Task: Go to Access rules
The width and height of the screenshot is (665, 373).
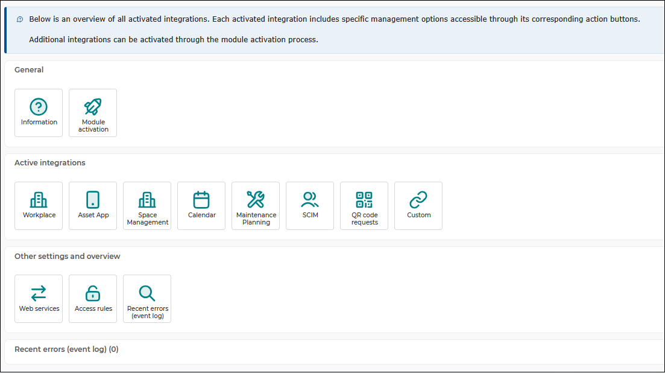Action: [x=93, y=299]
